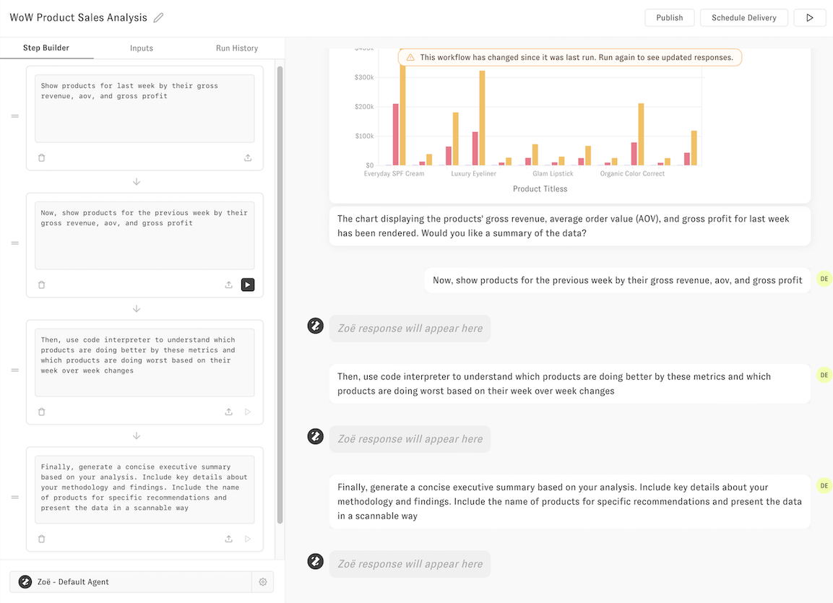The image size is (833, 603).
Task: Click the warning icon in the workflow-changed banner
Action: click(410, 57)
